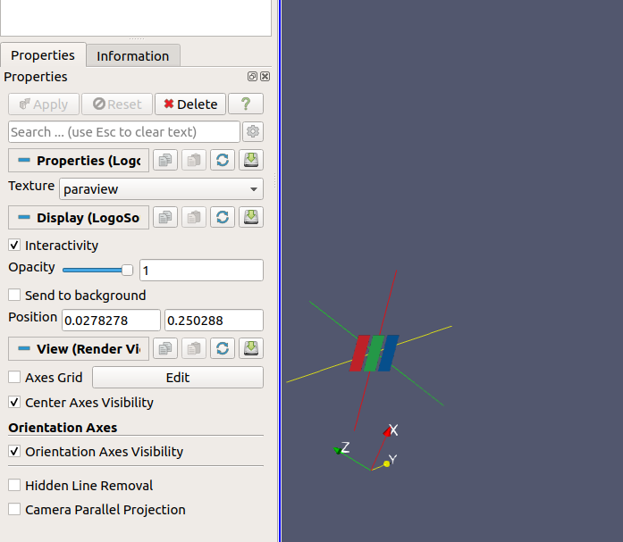Click the Opacity slider handle
Screen dimensions: 623x542
point(127,271)
